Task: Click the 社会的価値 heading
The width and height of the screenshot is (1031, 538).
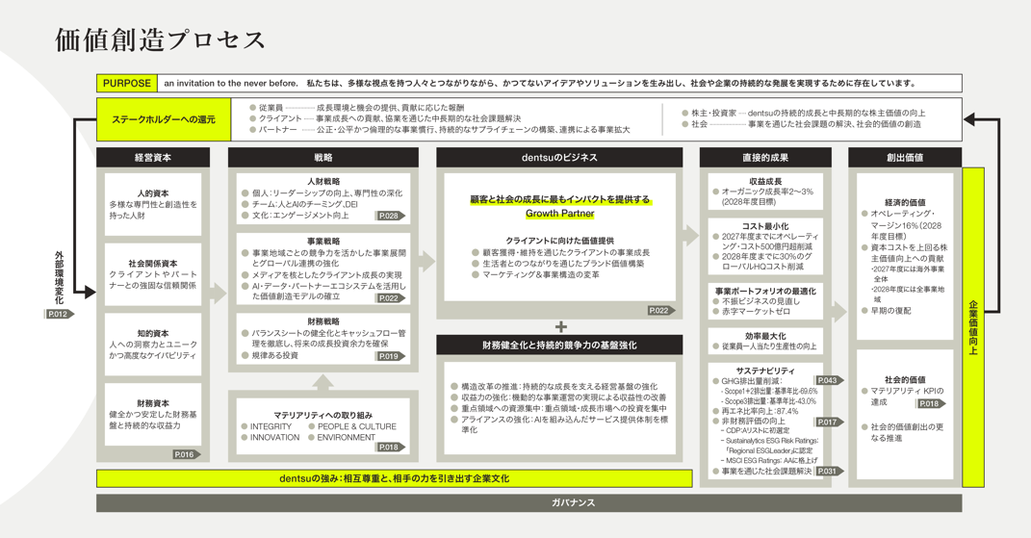Action: tap(905, 379)
